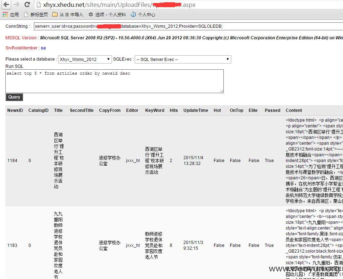Screen dimensions: 343x279
Task: Click the SrvRoleMember value sa
Action: tap(43, 48)
